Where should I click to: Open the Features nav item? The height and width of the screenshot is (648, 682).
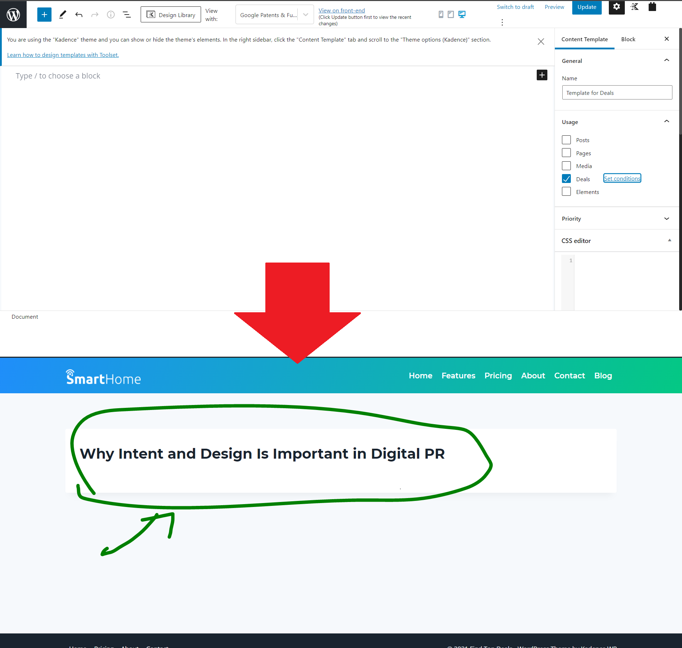458,376
